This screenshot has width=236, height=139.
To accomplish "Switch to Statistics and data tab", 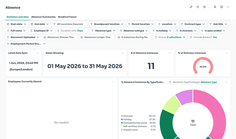I will pyautogui.click(x=17, y=17).
